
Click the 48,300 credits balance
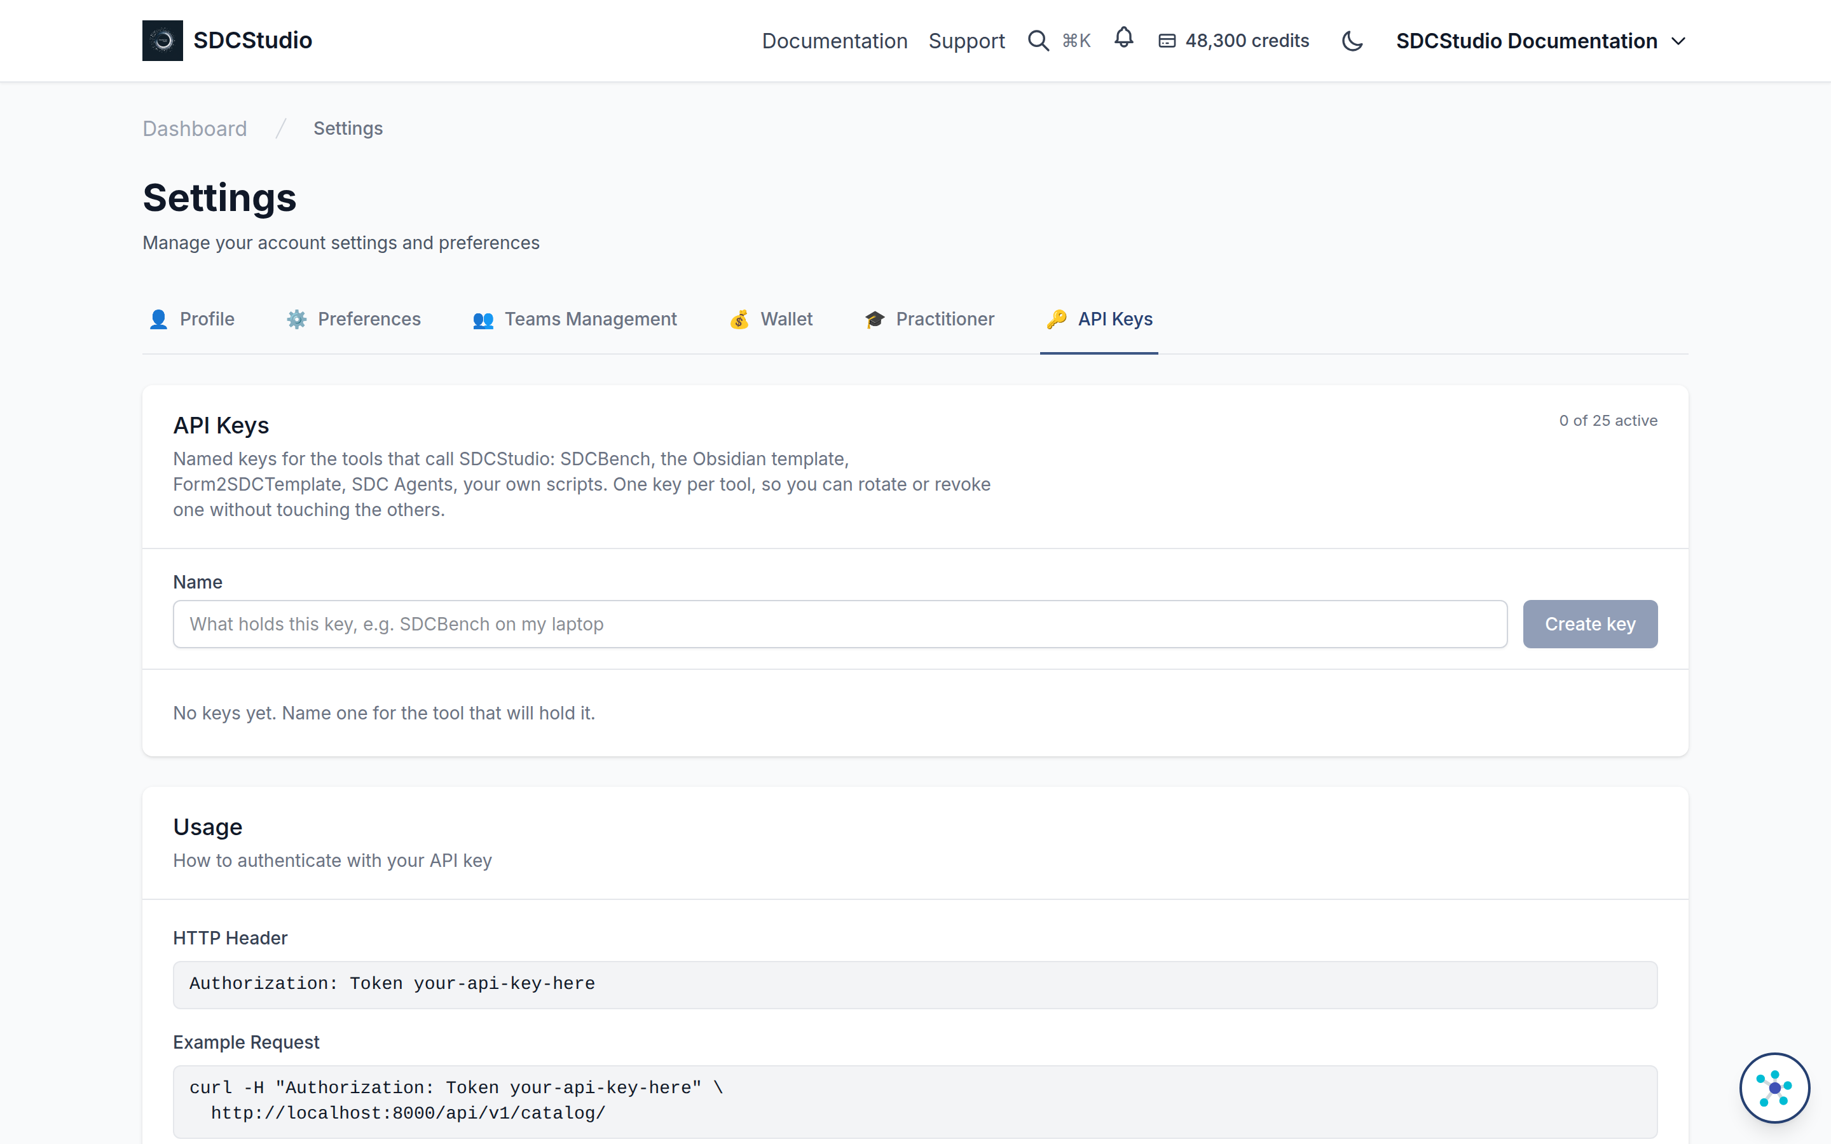click(1247, 41)
